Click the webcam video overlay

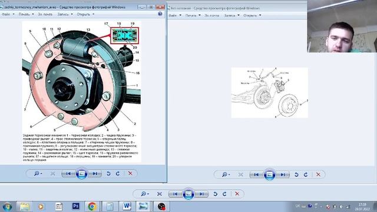(x=342, y=26)
